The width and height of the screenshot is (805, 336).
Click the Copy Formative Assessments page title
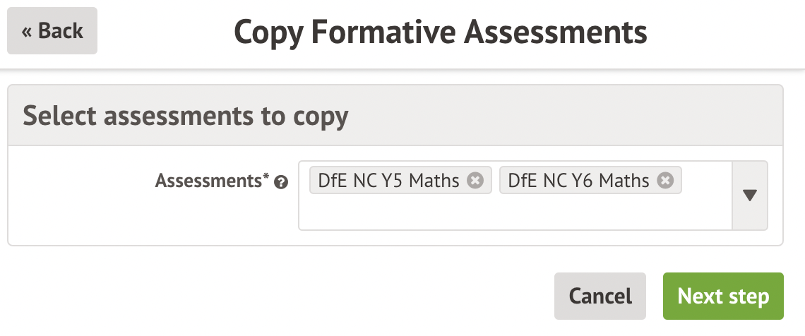(x=440, y=31)
